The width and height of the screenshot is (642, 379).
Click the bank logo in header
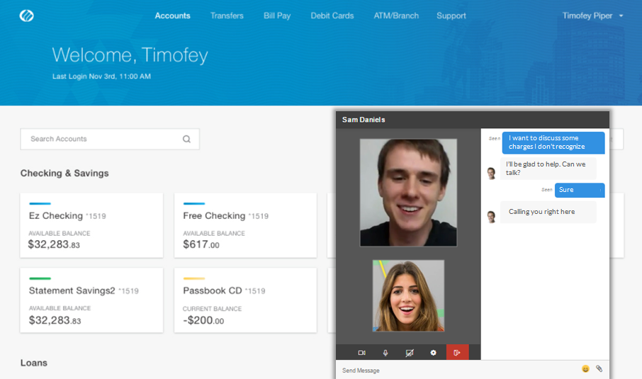(27, 16)
